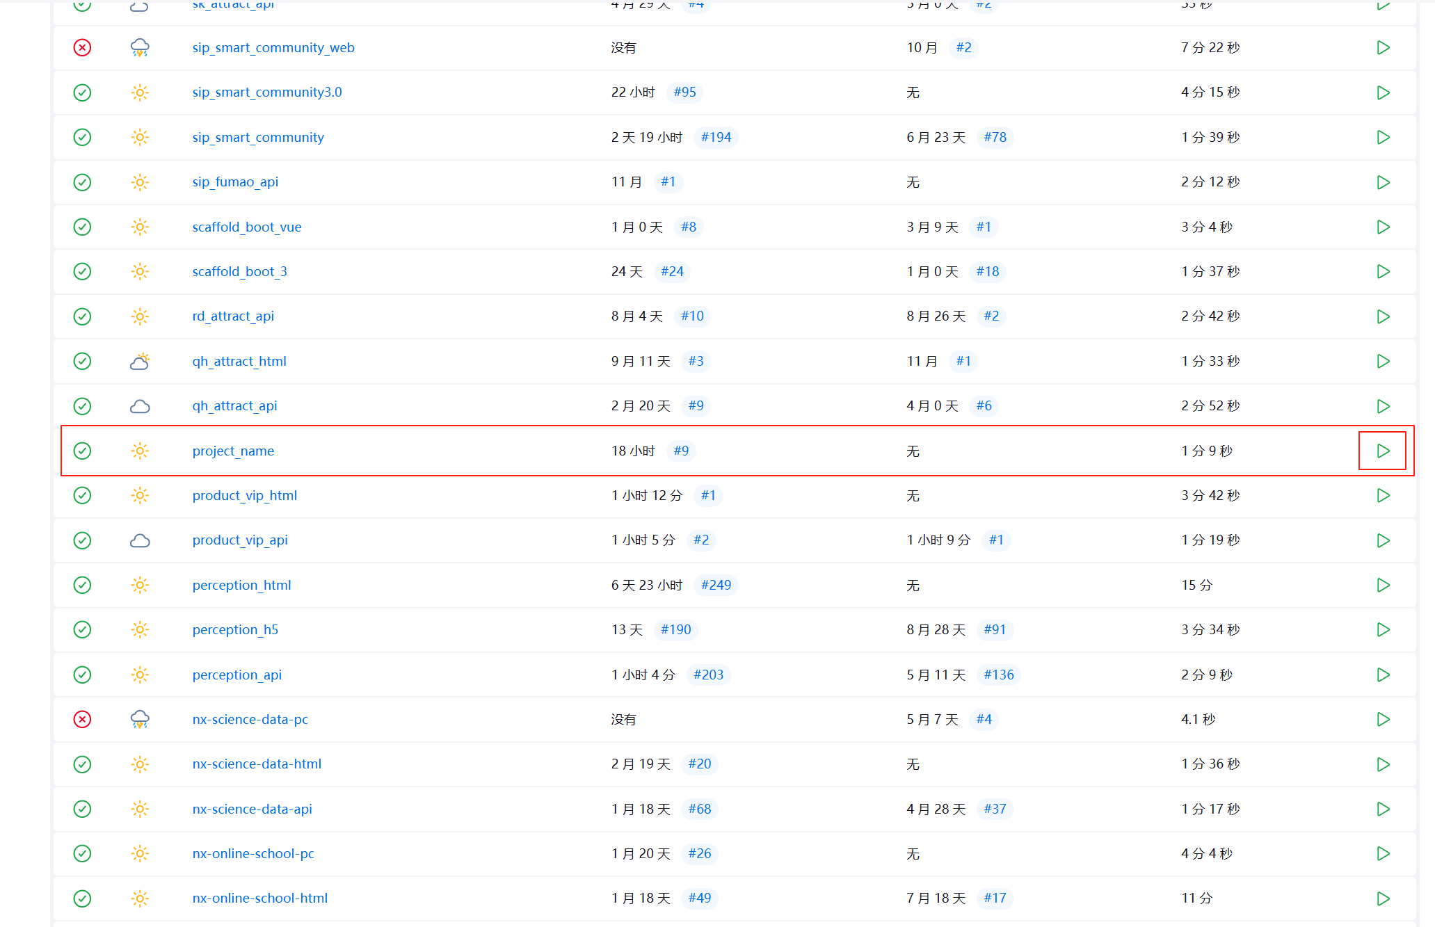Run the product_vip_api build

pos(1383,540)
